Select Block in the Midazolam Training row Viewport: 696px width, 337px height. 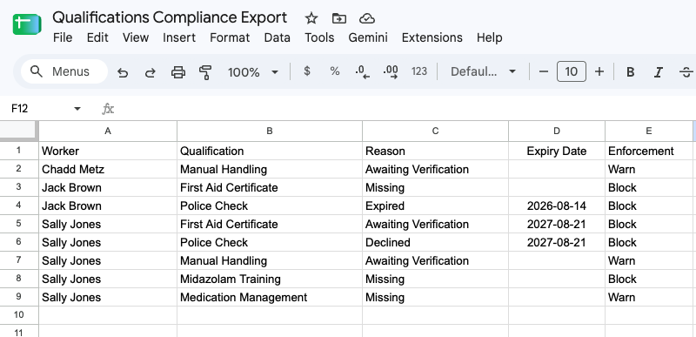(649, 279)
